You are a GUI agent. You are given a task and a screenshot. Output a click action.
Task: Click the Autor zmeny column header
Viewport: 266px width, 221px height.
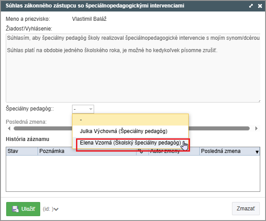click(172, 151)
